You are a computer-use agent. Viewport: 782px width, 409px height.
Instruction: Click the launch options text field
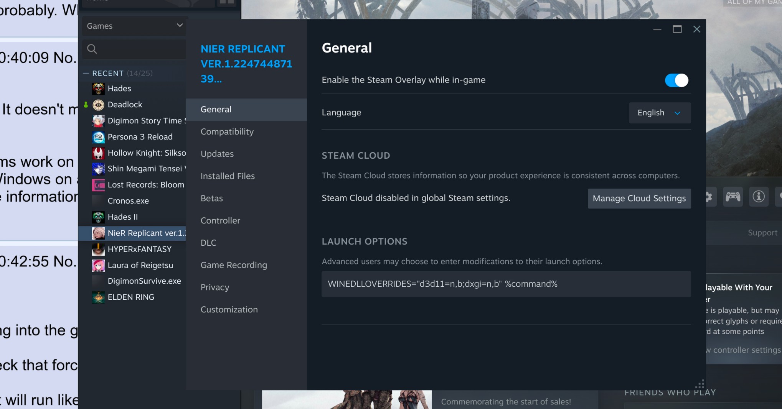tap(506, 284)
